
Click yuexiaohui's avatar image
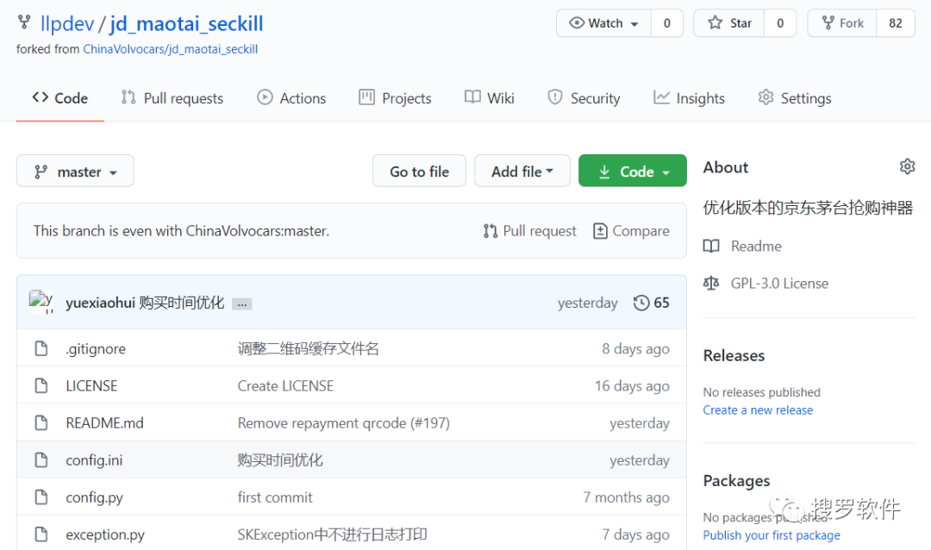[x=41, y=302]
